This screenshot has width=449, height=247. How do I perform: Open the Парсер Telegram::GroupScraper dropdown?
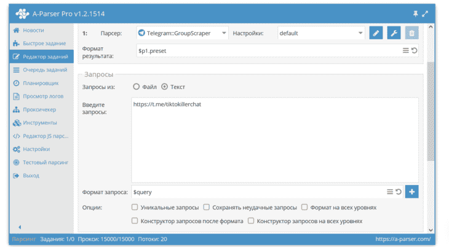pos(182,33)
